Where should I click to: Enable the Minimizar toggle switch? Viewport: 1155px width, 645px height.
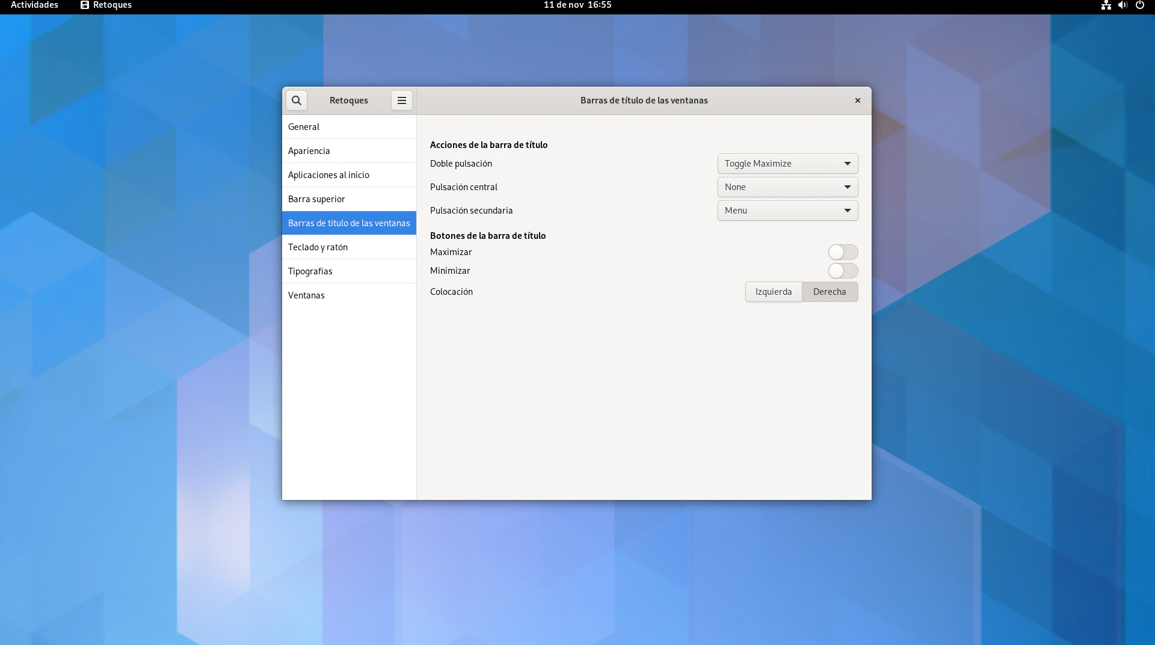tap(843, 271)
